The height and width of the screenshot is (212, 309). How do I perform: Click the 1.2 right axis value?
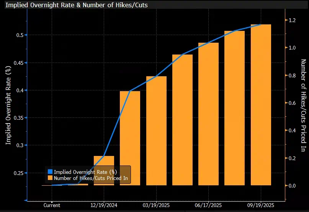tap(292, 20)
